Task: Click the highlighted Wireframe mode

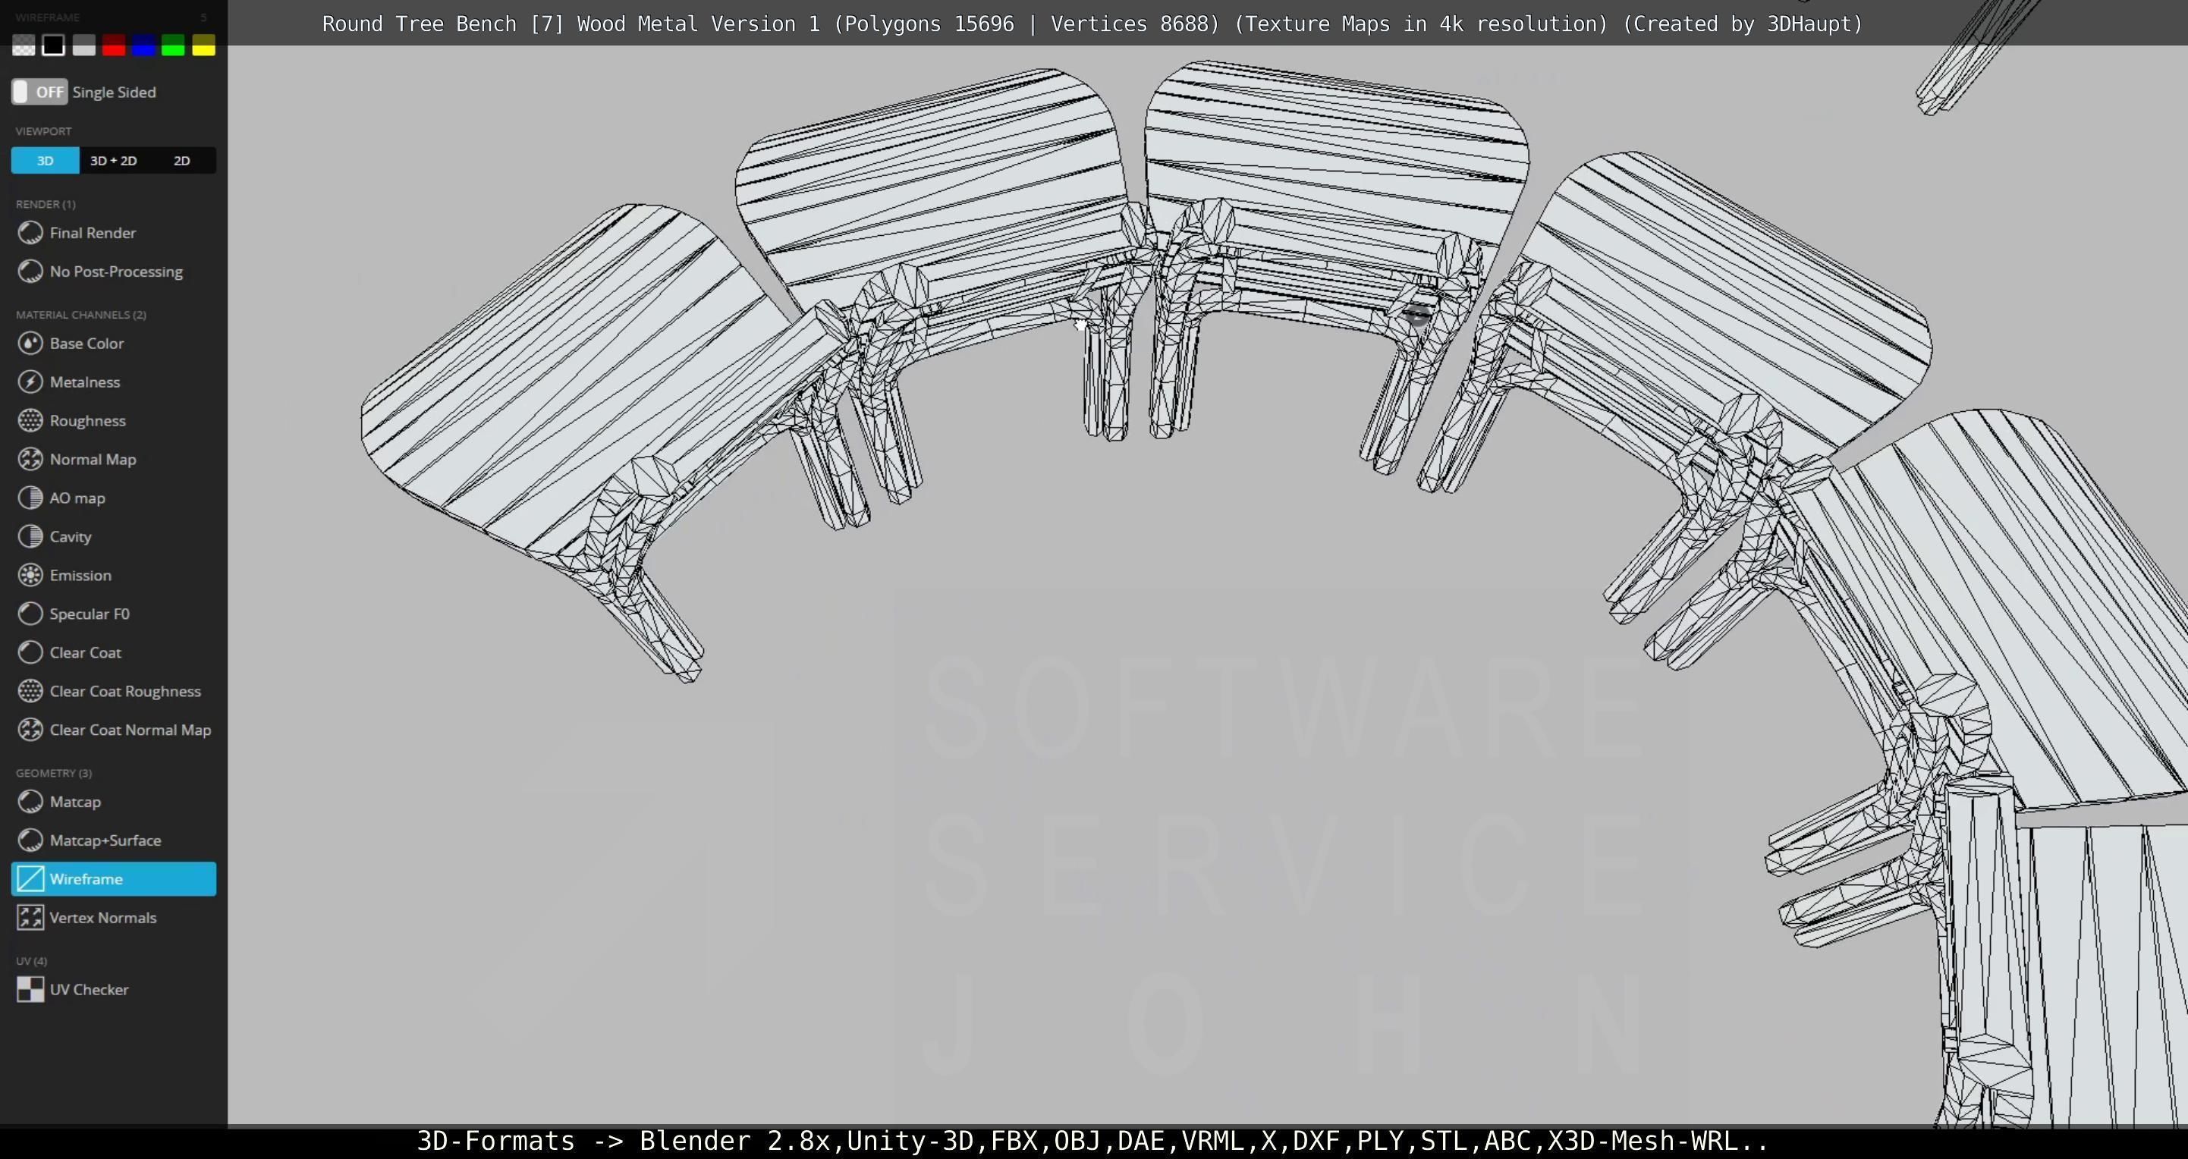Action: (x=113, y=879)
